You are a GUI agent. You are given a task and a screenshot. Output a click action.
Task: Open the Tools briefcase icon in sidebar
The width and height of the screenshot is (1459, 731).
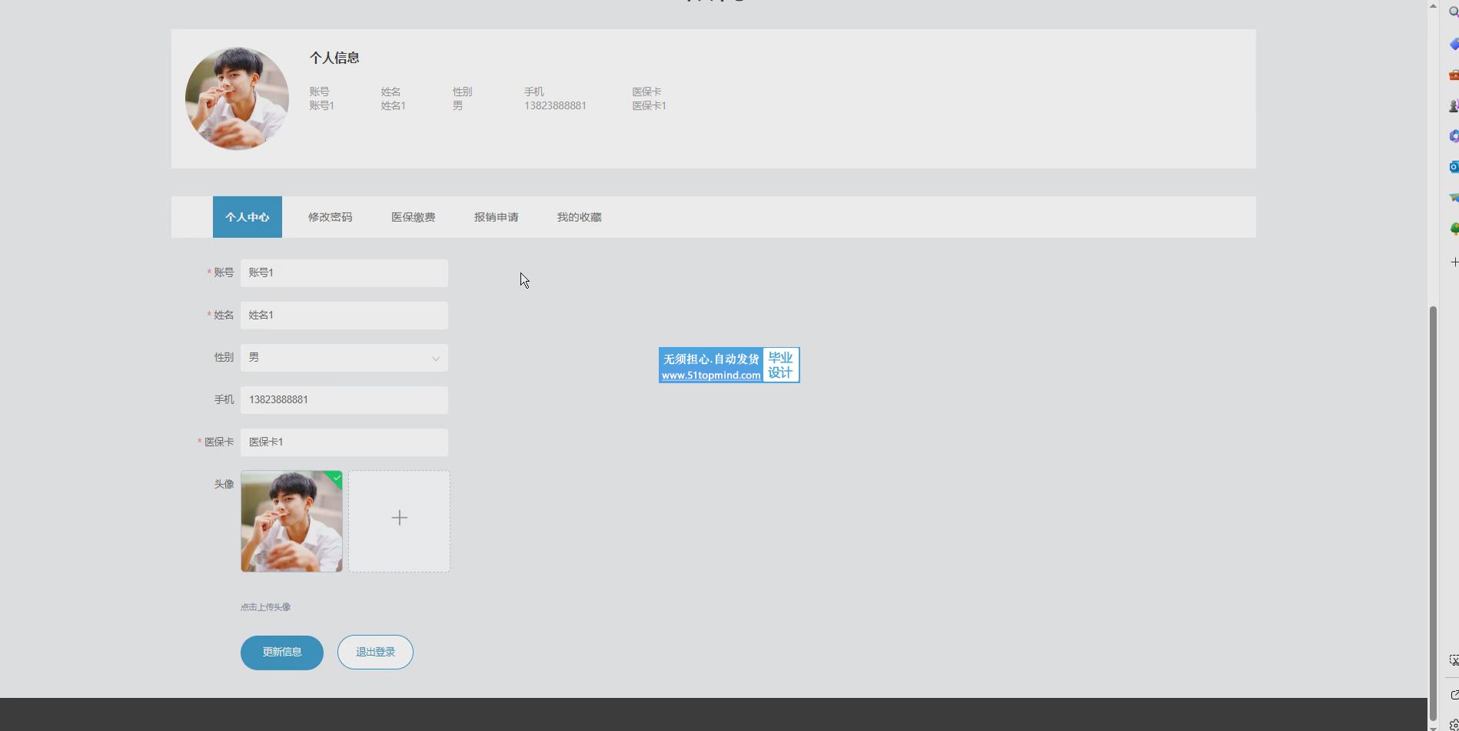click(x=1454, y=75)
